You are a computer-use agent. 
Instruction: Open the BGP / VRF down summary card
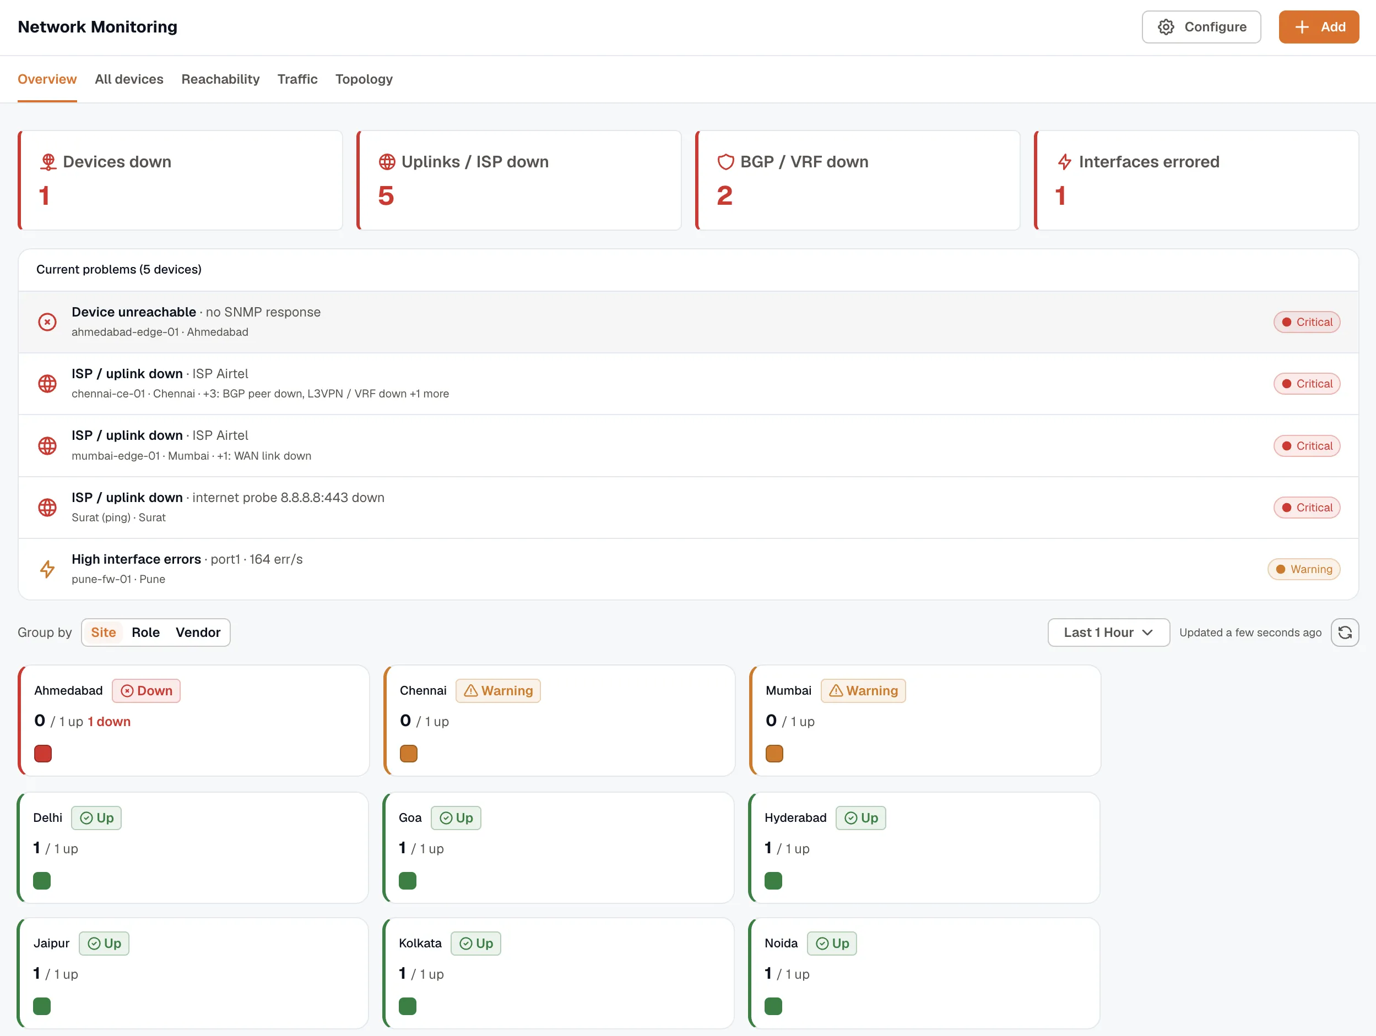point(858,180)
